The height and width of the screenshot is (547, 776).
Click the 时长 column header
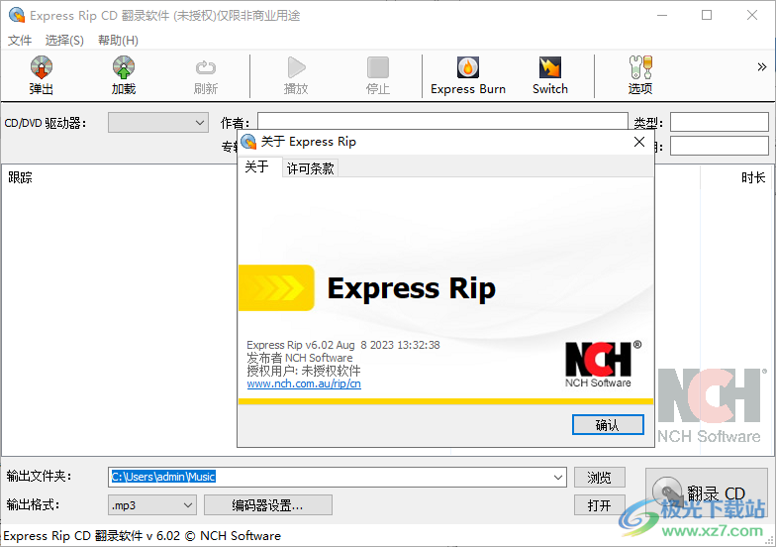point(753,177)
